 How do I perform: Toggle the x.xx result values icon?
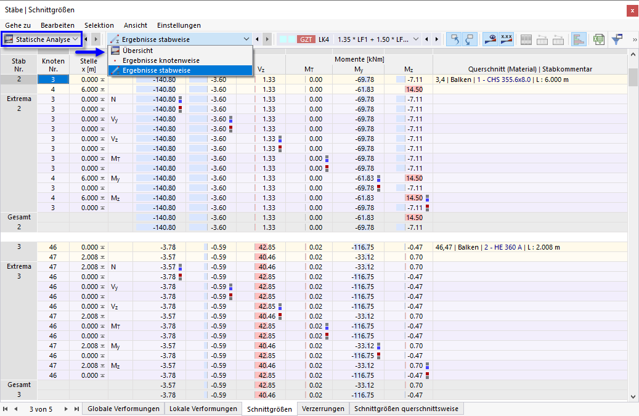pyautogui.click(x=506, y=39)
